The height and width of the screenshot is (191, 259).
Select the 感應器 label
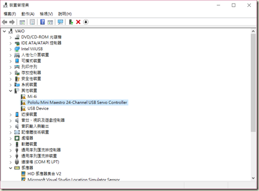pyautogui.click(x=27, y=168)
